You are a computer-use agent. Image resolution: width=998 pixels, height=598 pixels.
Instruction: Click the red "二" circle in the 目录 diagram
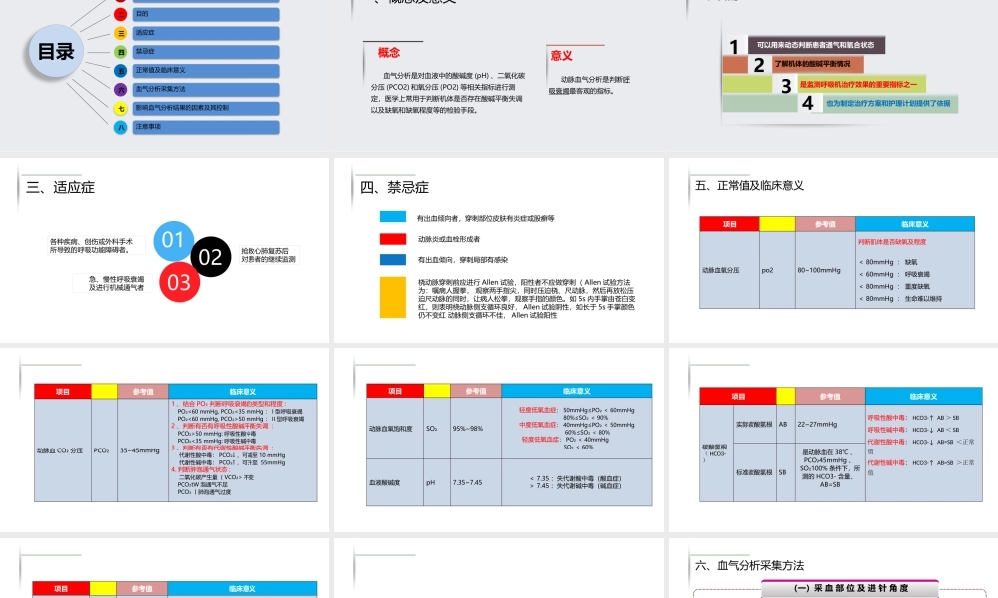pyautogui.click(x=121, y=15)
